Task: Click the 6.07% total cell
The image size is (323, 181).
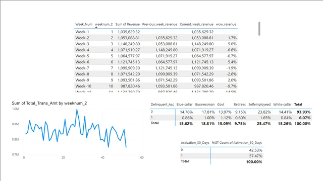Action: click(x=305, y=118)
